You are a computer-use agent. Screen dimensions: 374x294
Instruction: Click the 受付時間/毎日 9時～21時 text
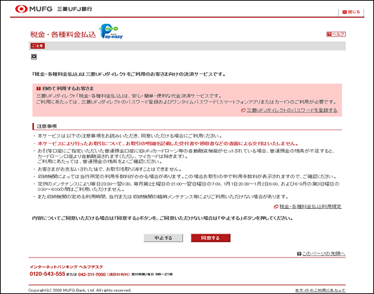[x=152, y=275]
